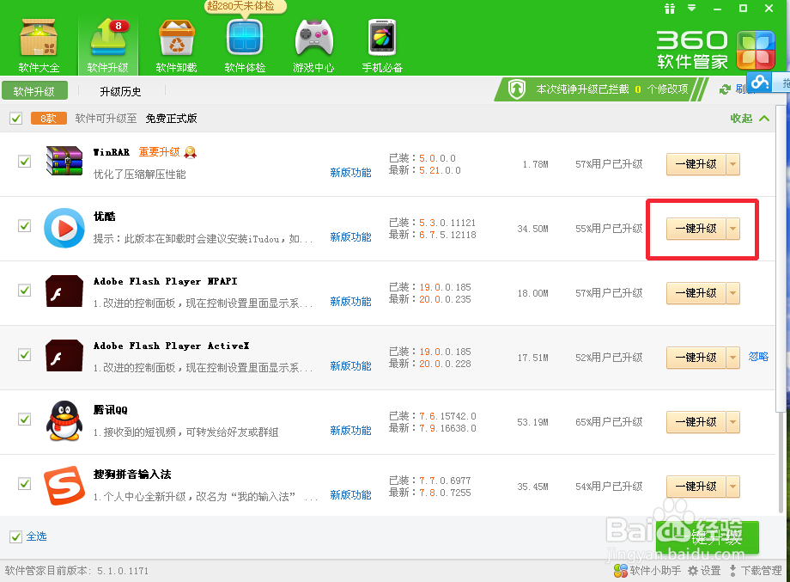This screenshot has width=790, height=582.
Task: Uncheck the 腾讯QQ row checkbox
Action: coord(24,420)
